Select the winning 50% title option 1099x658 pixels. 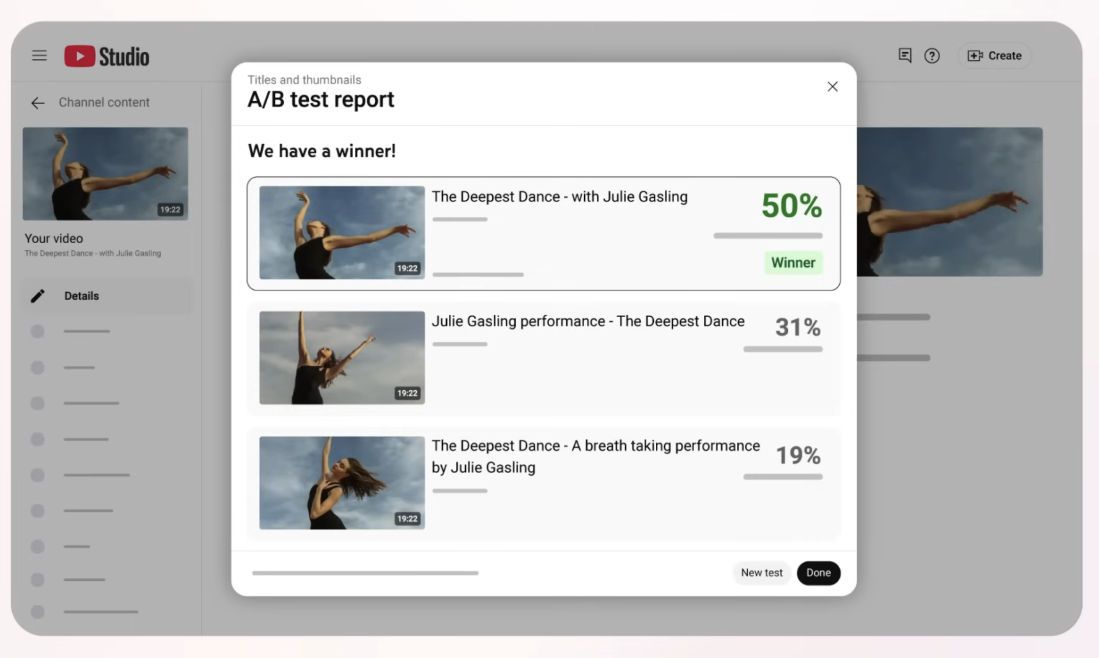559,197
